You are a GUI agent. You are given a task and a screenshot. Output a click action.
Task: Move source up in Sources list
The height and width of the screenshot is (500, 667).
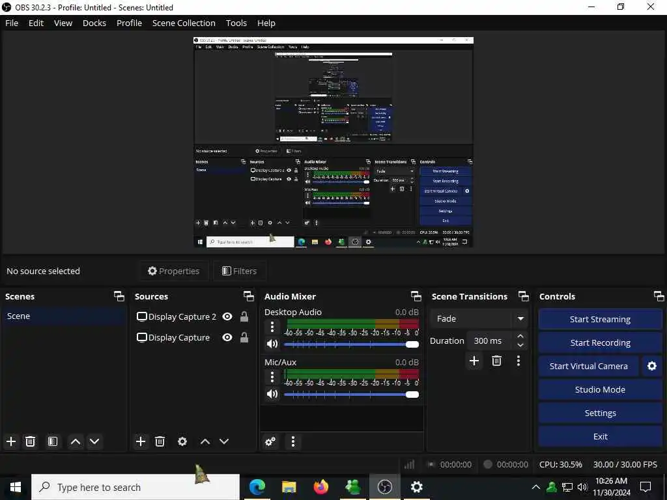click(x=205, y=441)
